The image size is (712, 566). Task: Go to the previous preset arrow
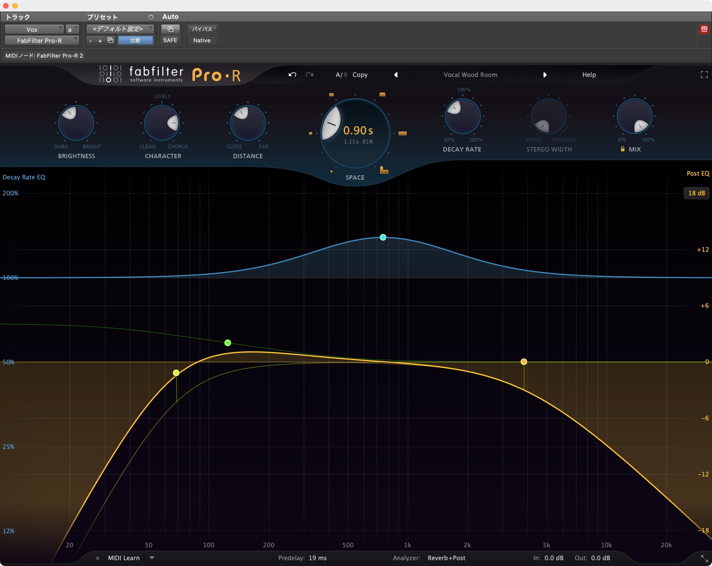396,75
